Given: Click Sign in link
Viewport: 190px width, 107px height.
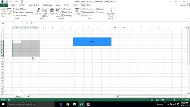Looking at the screenshot, I should [183, 5].
